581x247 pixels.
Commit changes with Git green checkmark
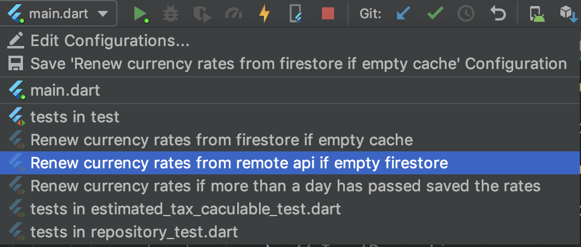pyautogui.click(x=435, y=14)
